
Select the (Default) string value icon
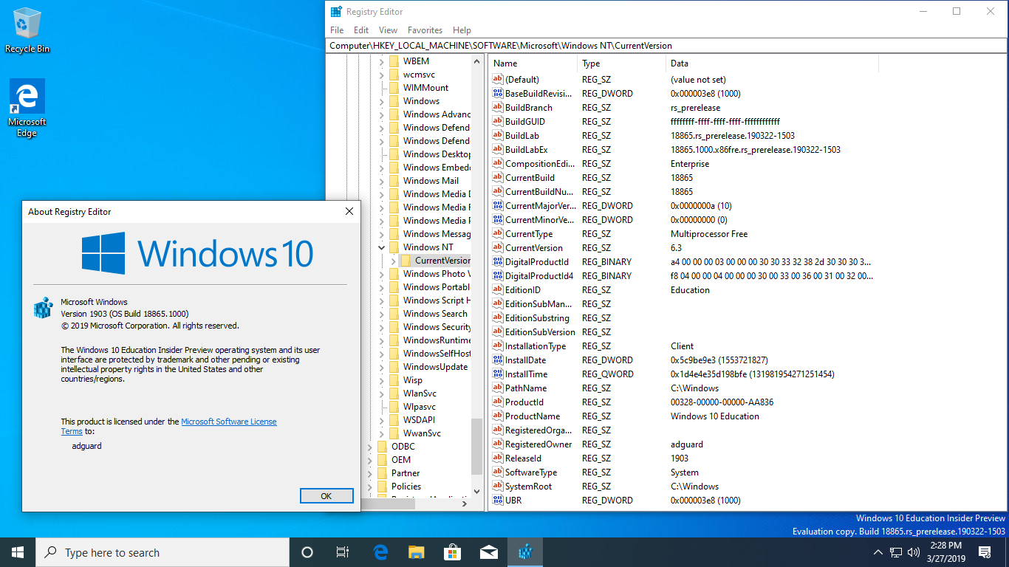(498, 80)
